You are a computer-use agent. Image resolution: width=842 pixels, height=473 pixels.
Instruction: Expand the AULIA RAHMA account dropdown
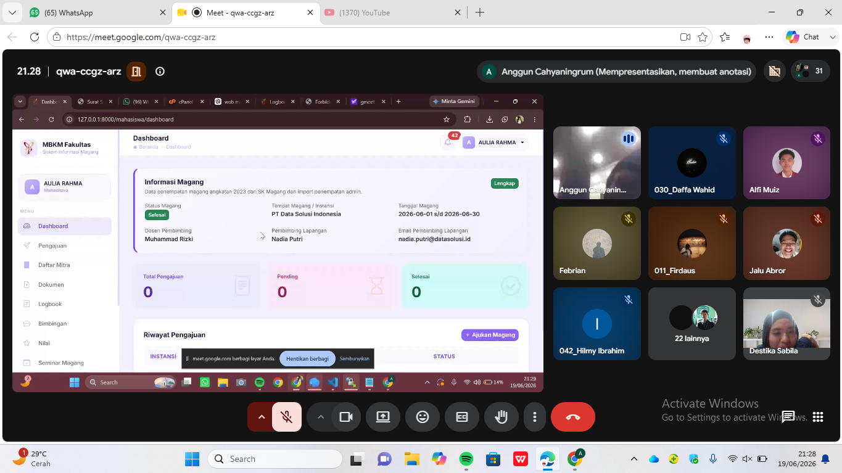point(496,142)
